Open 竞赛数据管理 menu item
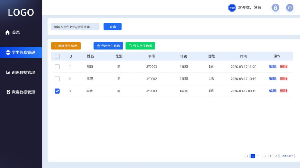 click(21, 92)
